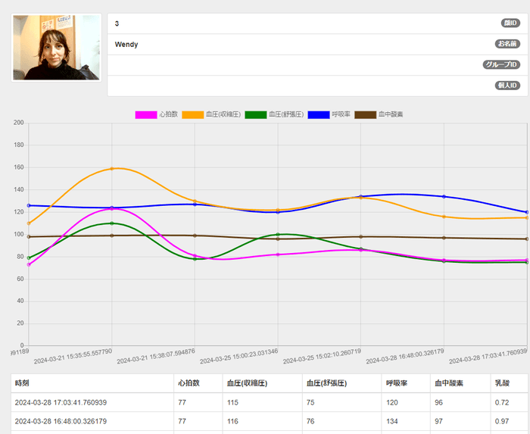This screenshot has width=530, height=434.
Task: Click the グループID badge
Action: click(x=502, y=65)
